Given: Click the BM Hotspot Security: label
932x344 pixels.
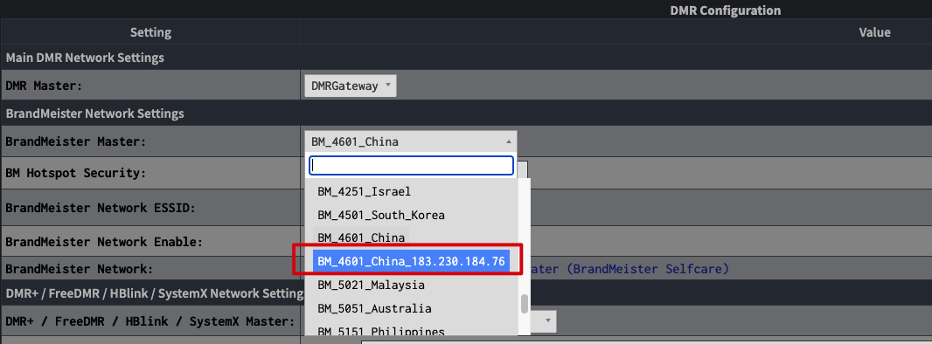Looking at the screenshot, I should click(75, 173).
